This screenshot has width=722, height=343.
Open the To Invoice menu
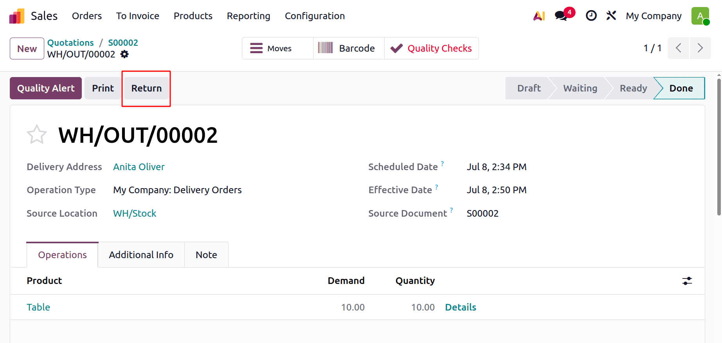138,16
